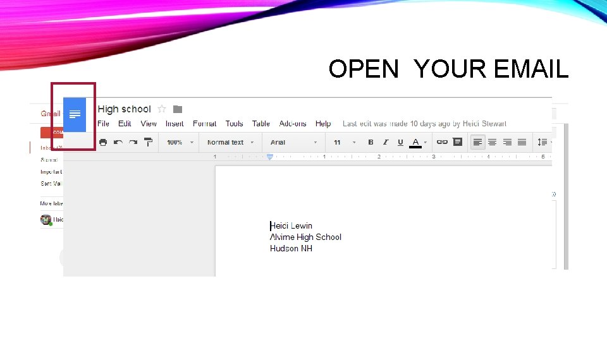Viewport: 607px width, 341px height.
Task: Click the chat contact avatar in Gmail
Action: (x=46, y=220)
